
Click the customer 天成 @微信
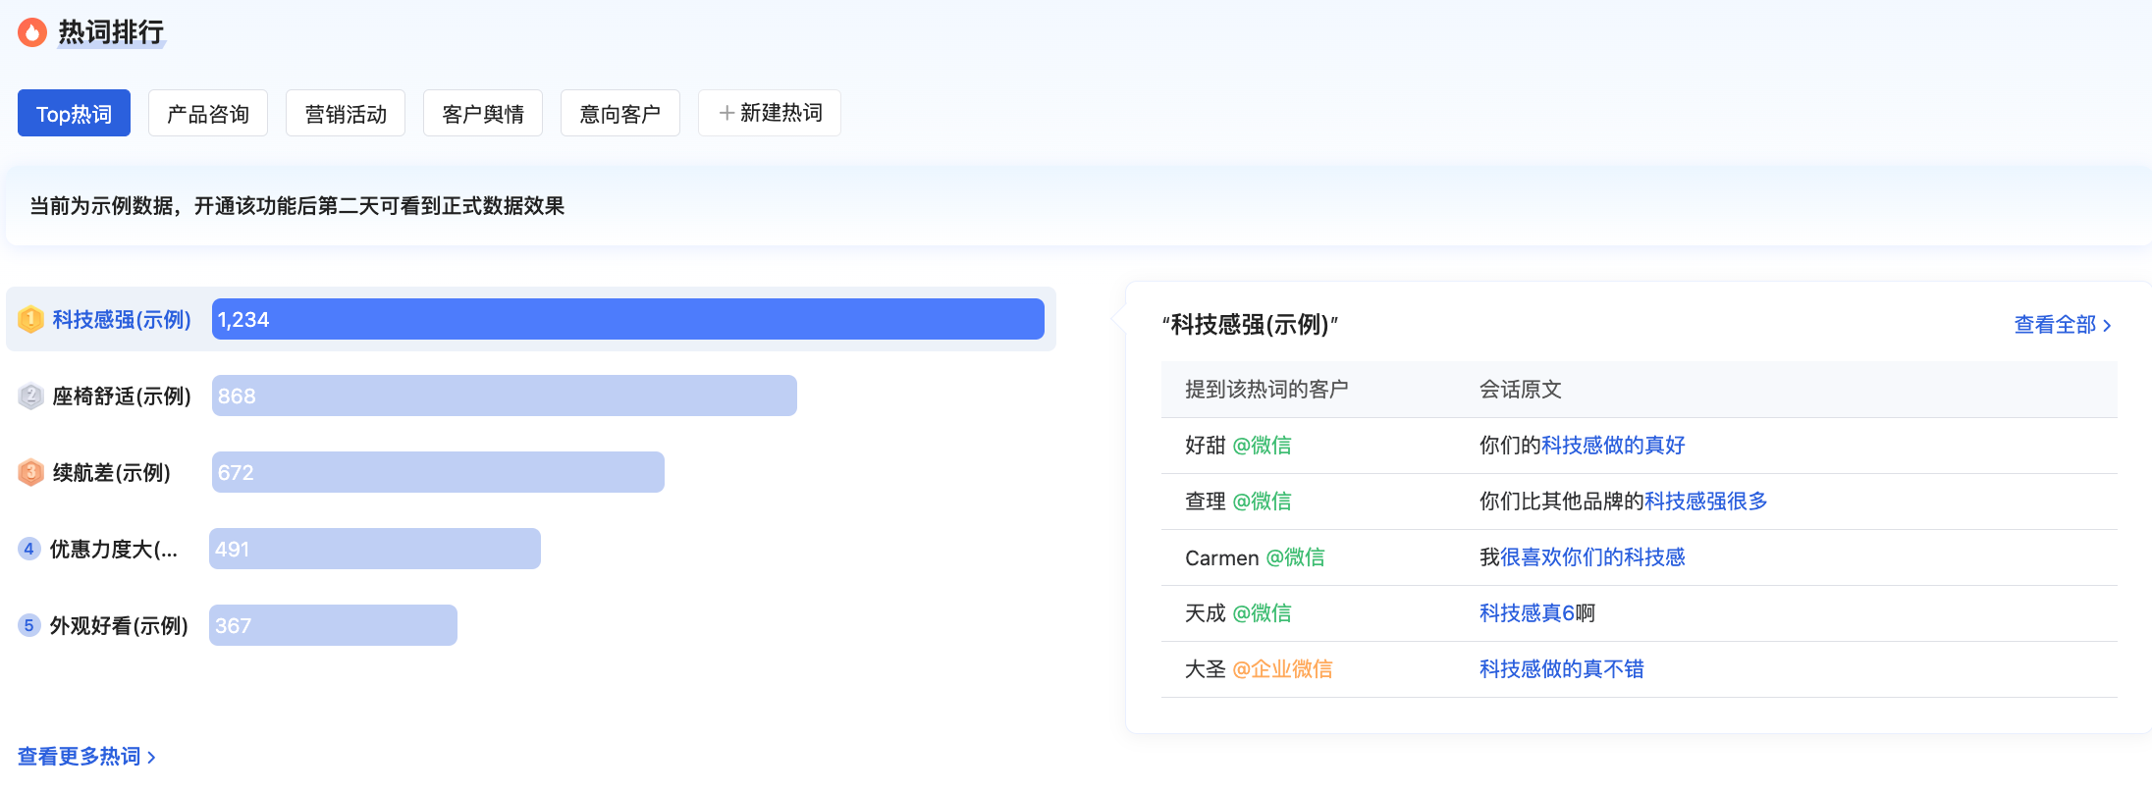1238,613
